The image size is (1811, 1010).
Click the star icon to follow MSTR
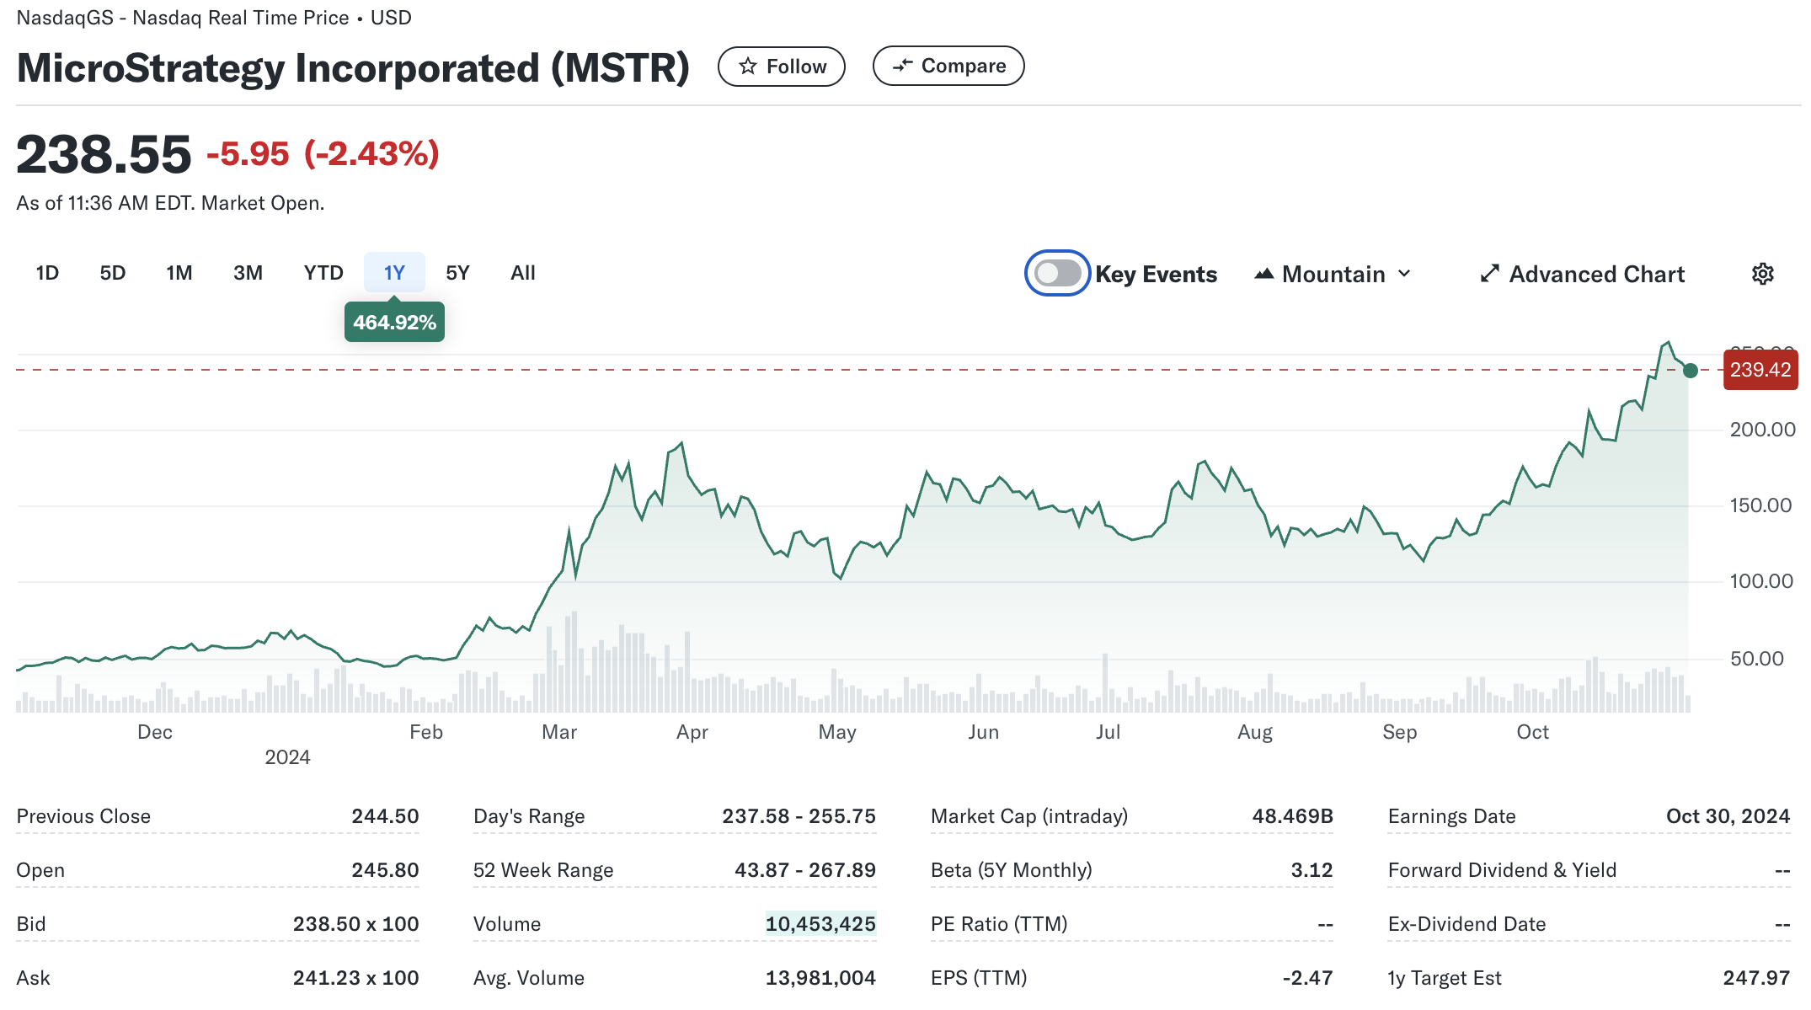(x=748, y=66)
